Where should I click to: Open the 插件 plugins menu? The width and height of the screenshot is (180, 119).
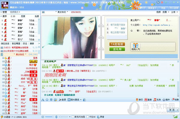(166, 100)
